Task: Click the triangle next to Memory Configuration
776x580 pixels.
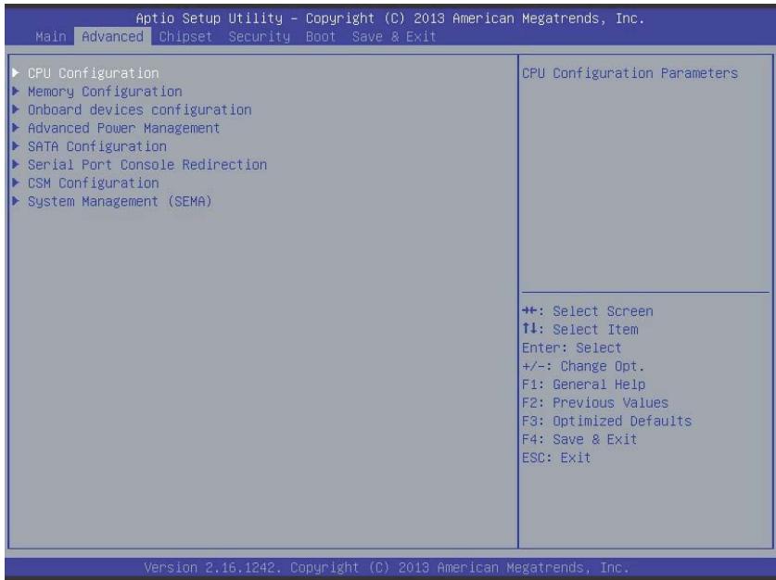Action: click(x=16, y=91)
